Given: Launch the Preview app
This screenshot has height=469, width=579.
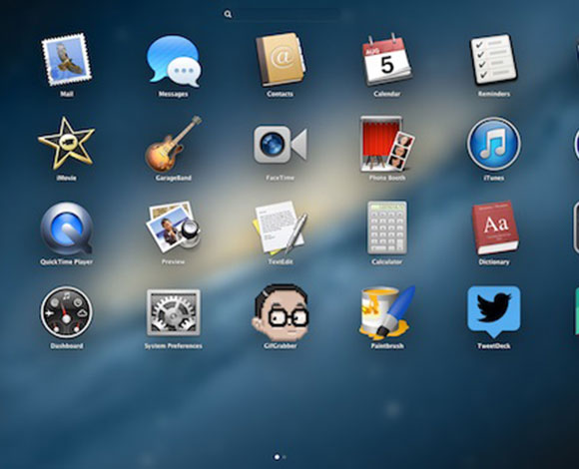Looking at the screenshot, I should point(174,228).
